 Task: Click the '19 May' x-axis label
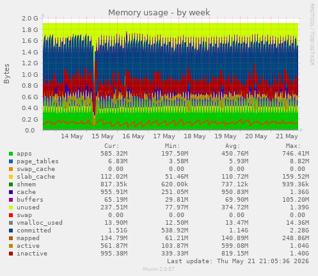coord(225,136)
